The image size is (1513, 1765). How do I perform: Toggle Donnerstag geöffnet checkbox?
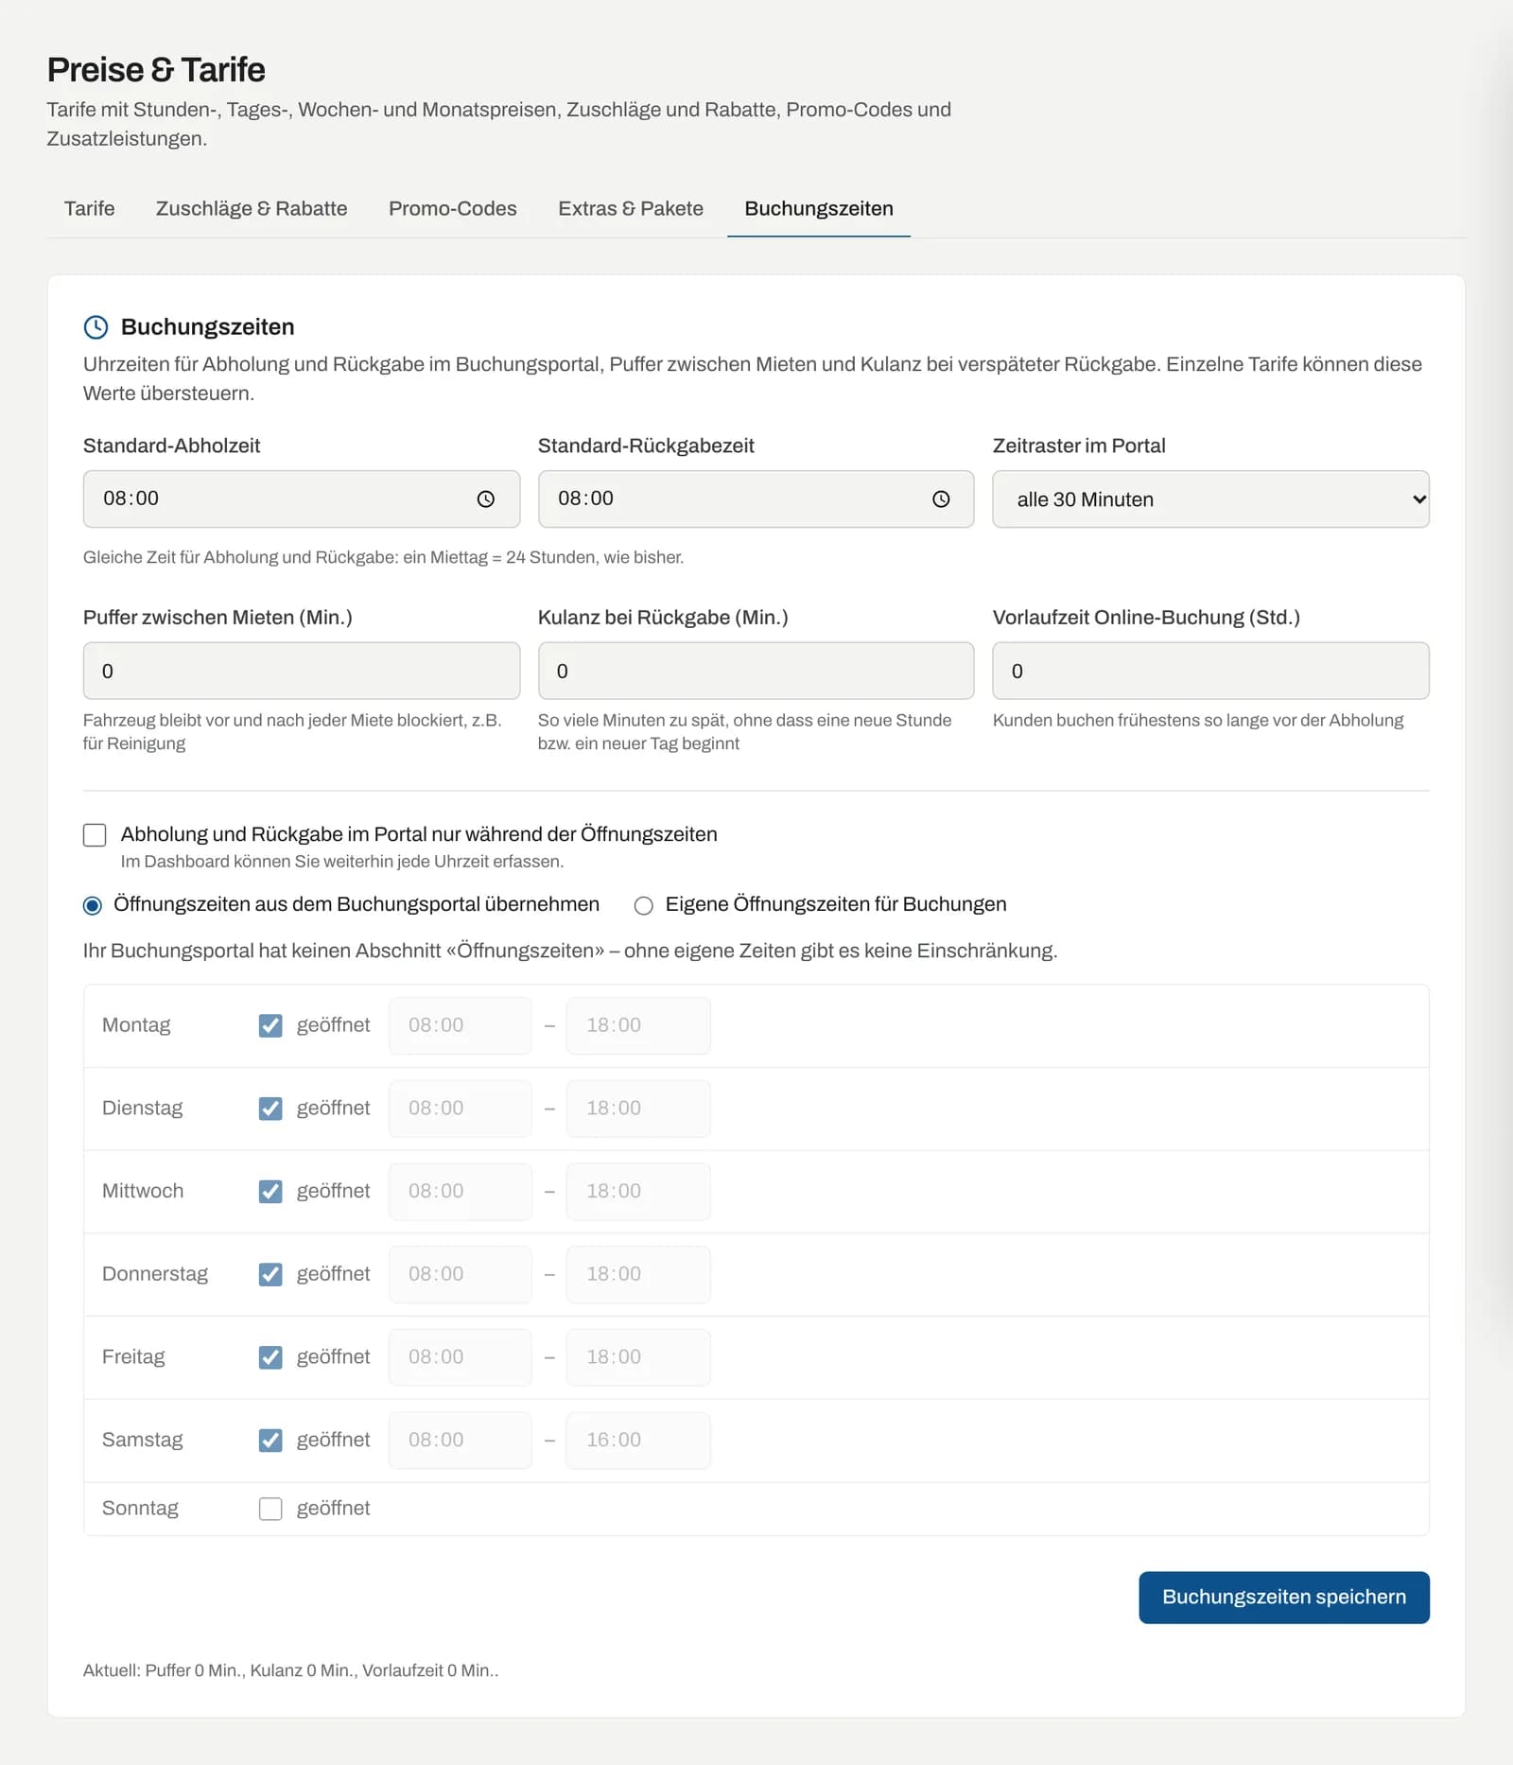[270, 1274]
